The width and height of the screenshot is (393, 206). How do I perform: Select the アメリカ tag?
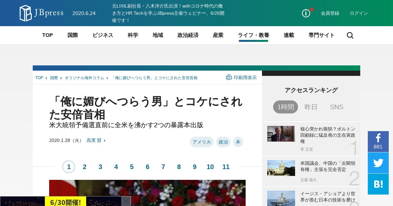pyautogui.click(x=202, y=142)
